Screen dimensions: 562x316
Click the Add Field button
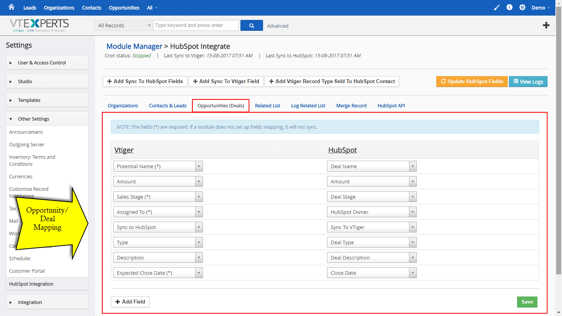(130, 302)
